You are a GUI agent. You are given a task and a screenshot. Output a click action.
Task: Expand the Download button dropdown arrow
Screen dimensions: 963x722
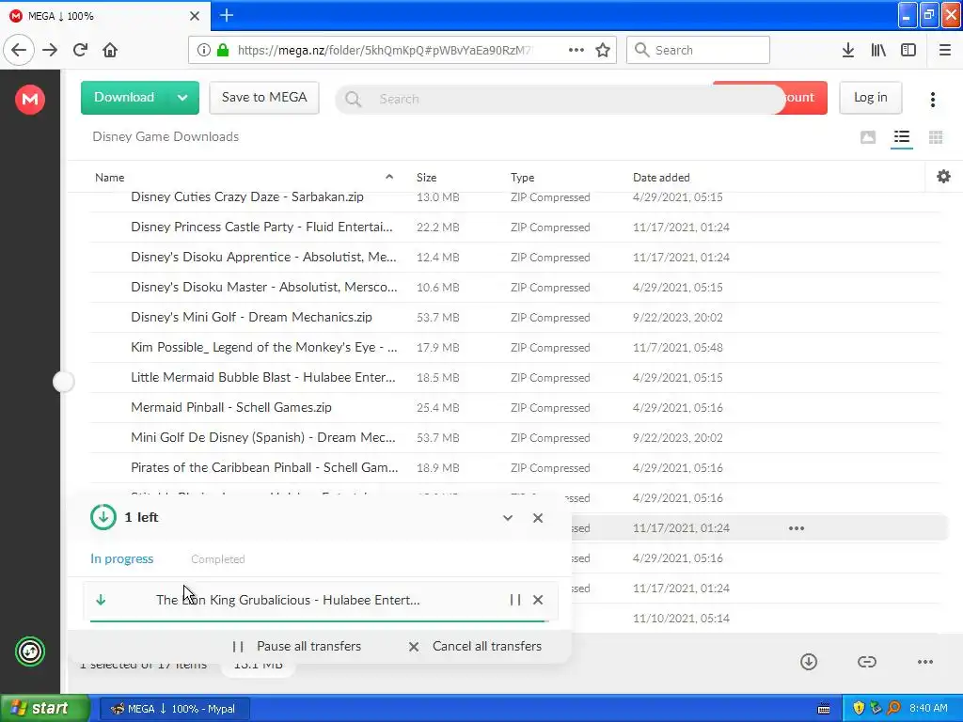182,98
